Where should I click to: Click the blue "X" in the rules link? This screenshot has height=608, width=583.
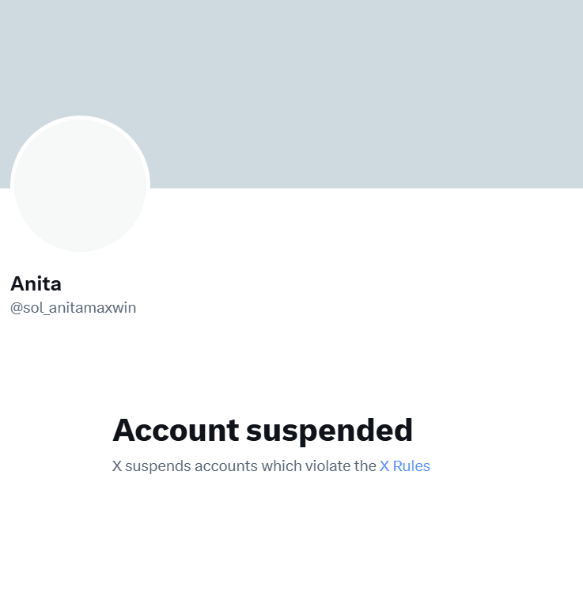[384, 466]
